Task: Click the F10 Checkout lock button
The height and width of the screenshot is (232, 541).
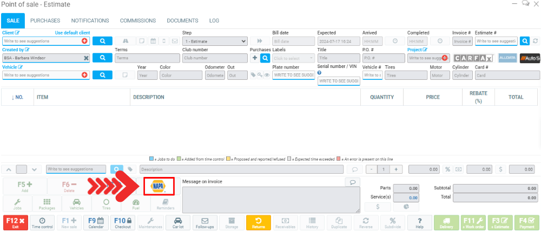Action: pyautogui.click(x=123, y=223)
